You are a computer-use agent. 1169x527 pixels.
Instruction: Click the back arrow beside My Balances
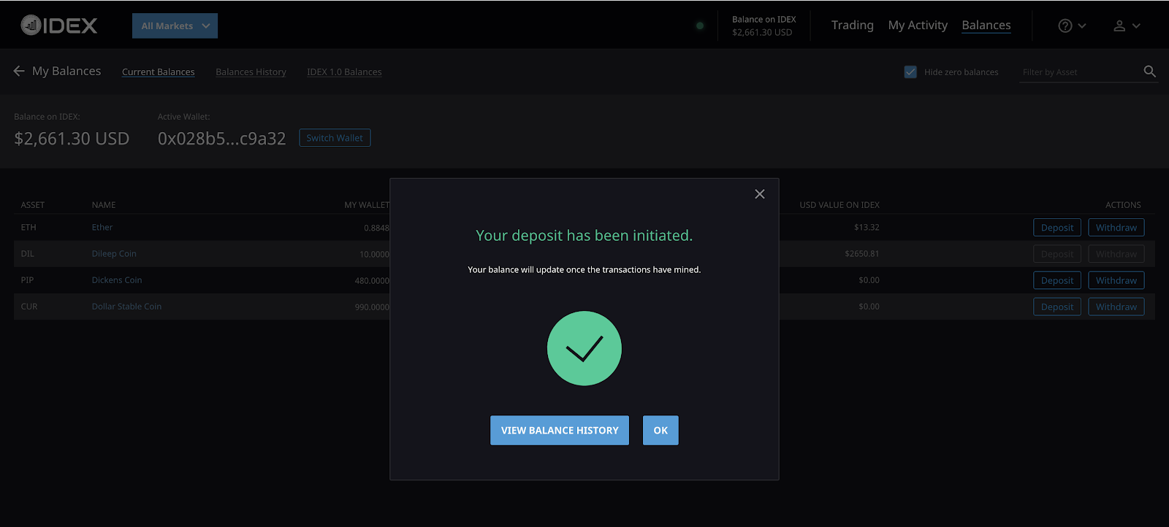tap(19, 71)
